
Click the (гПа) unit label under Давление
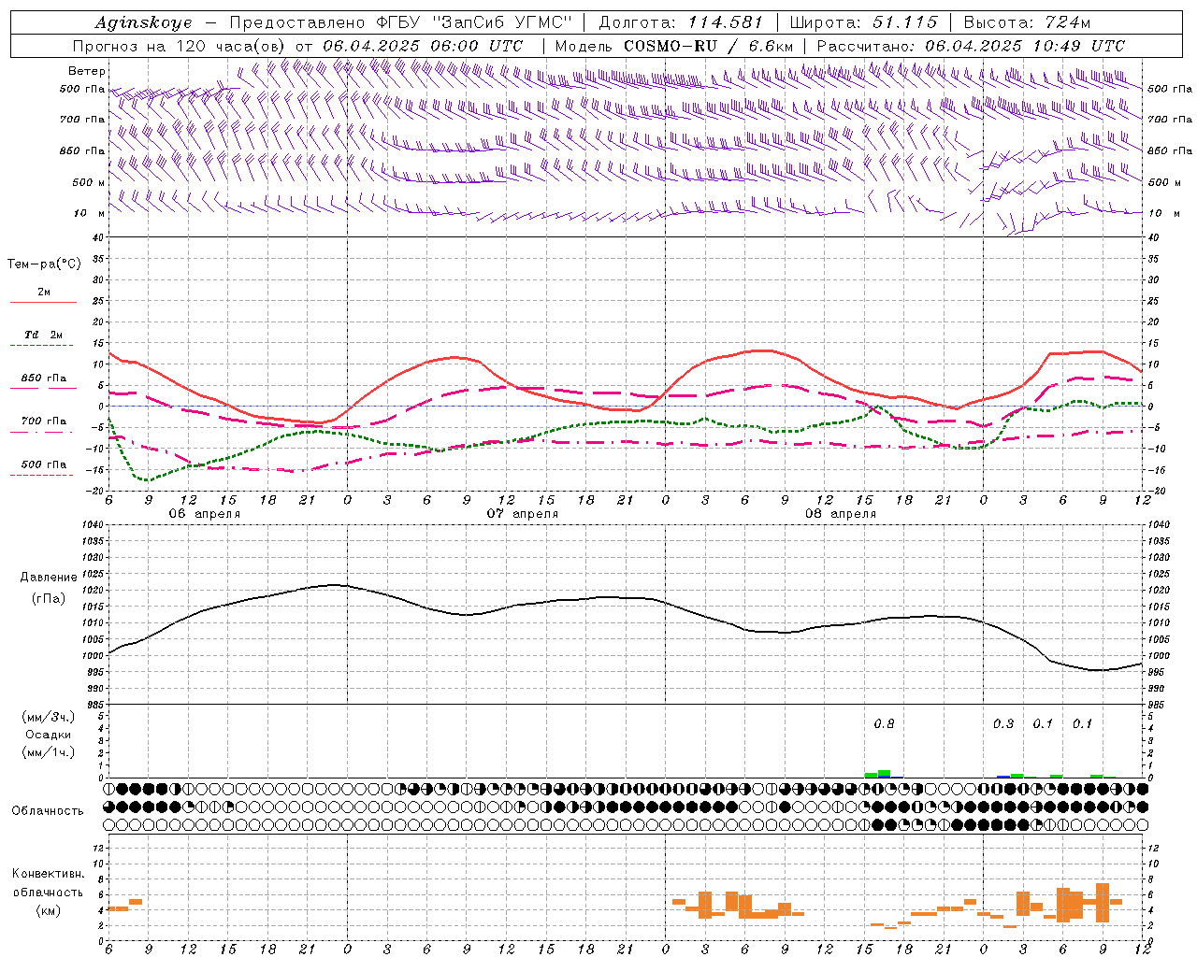[x=49, y=598]
